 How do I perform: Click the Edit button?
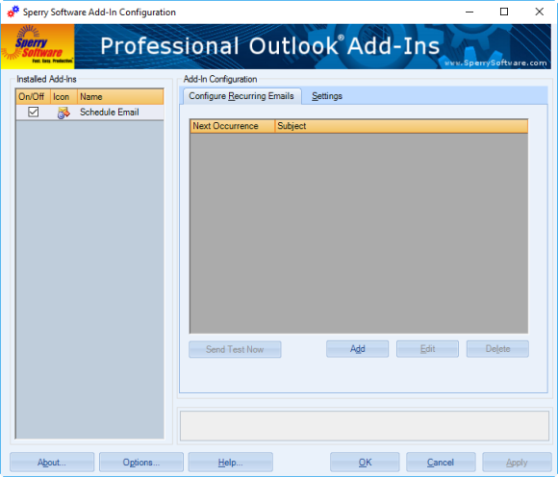click(427, 349)
